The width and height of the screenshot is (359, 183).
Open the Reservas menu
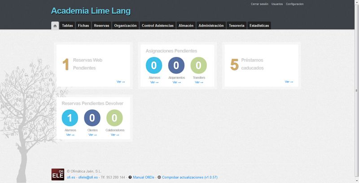click(x=101, y=26)
